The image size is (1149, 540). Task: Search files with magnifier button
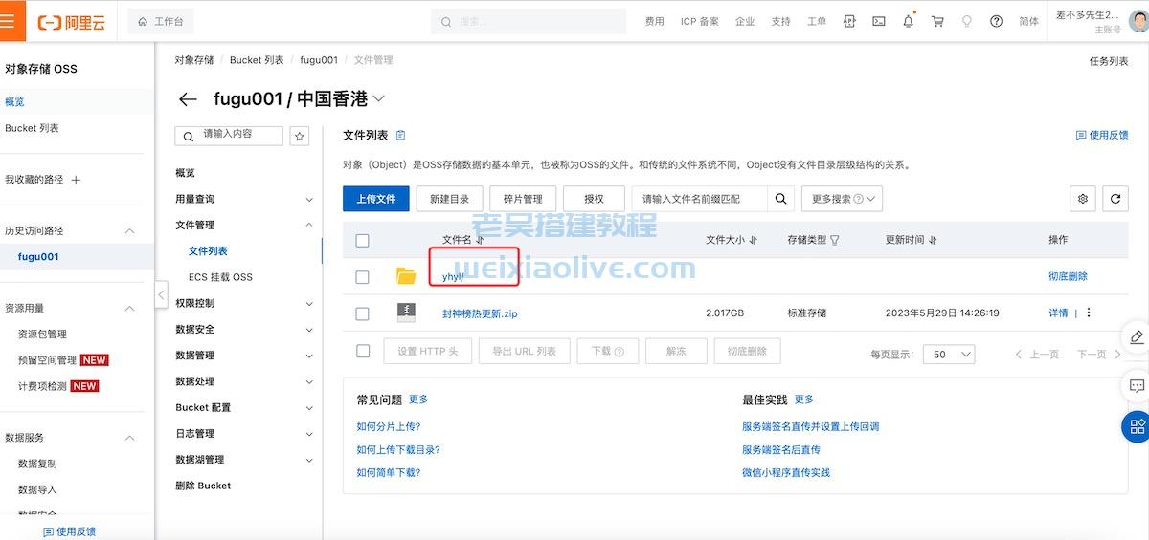coord(781,199)
